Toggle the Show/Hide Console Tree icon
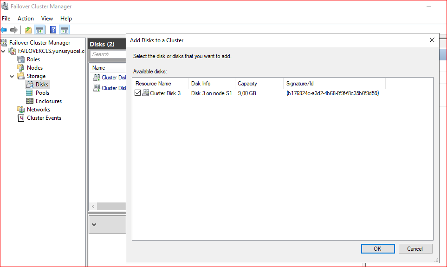This screenshot has width=447, height=267. pyautogui.click(x=39, y=30)
